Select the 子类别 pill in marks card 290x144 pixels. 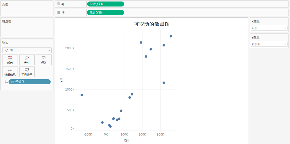[30, 82]
